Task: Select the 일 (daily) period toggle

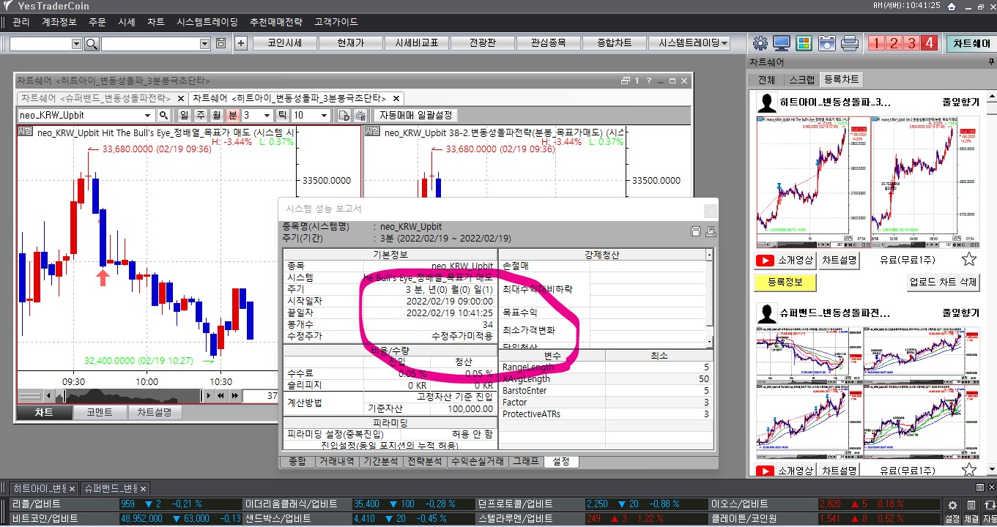Action: coord(183,116)
